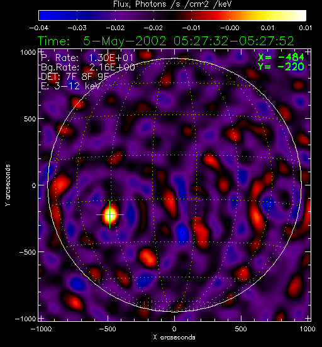Click the Time 5-May-2002 label
Screen dimensions: 322x347
click(166, 41)
